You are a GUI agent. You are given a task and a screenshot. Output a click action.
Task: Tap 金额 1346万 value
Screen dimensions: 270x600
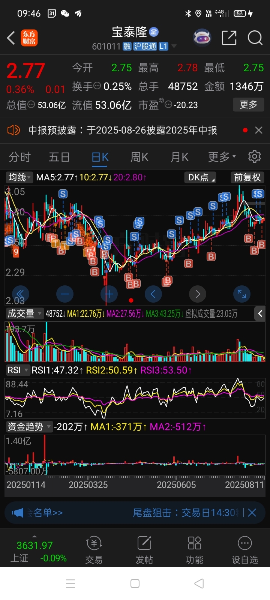pyautogui.click(x=246, y=86)
